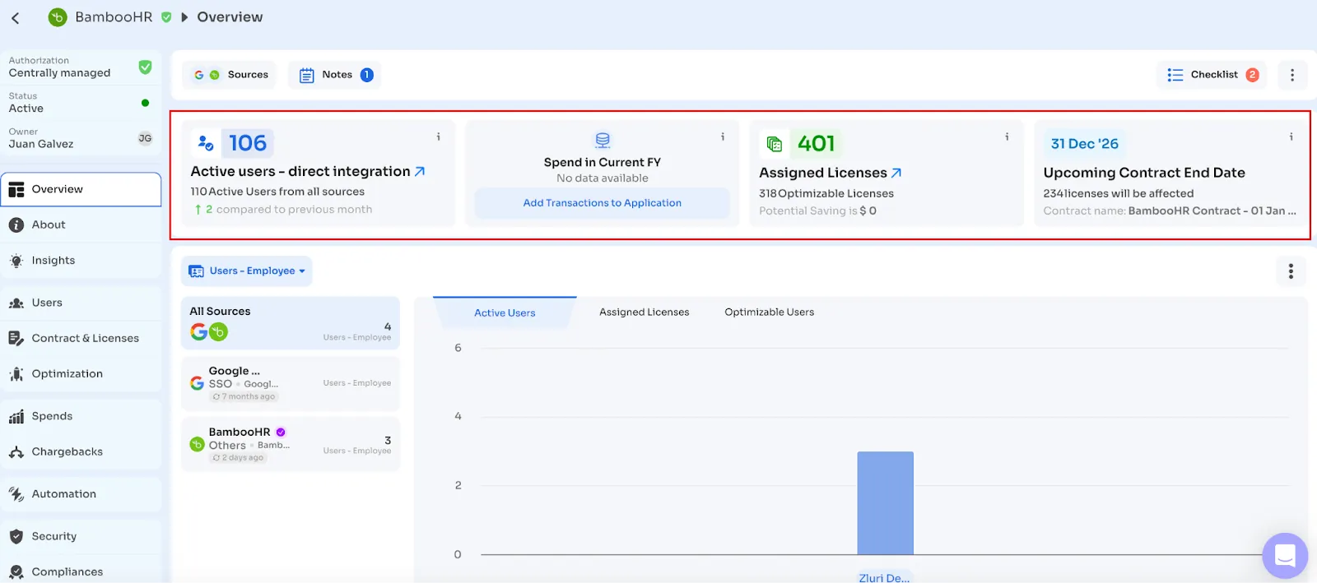Open Contract & Licenses in the sidebar

click(x=81, y=338)
